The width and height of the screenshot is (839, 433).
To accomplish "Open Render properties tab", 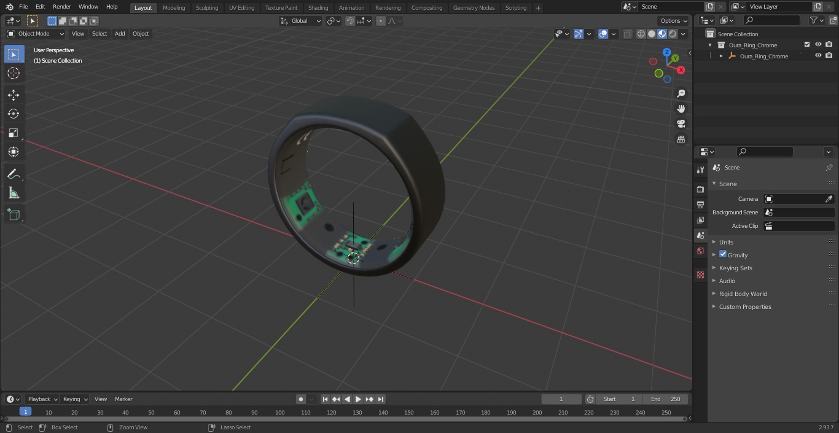I will 700,189.
